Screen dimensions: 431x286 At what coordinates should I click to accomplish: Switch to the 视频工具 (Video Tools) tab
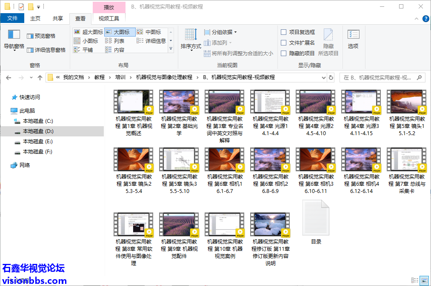(109, 18)
